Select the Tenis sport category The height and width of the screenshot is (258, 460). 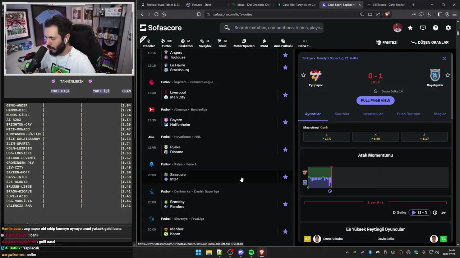click(x=222, y=43)
